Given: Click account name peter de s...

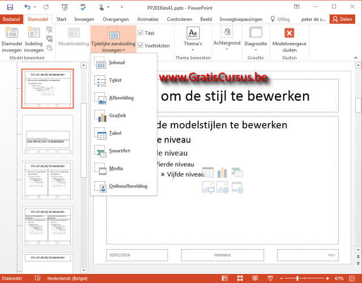Looking at the screenshot, I should (x=313, y=19).
